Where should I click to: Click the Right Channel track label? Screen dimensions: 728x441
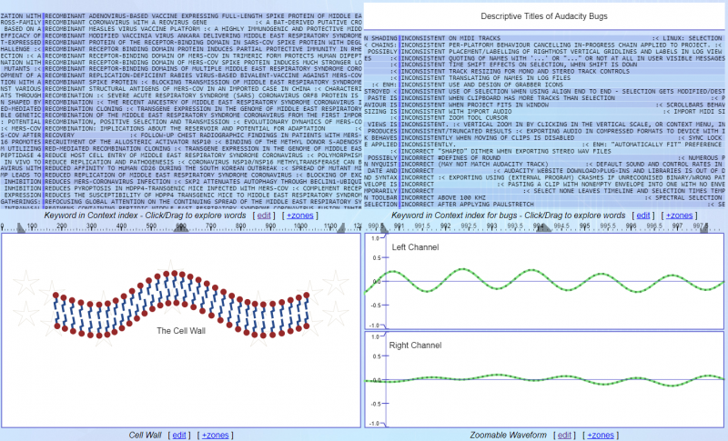click(418, 346)
